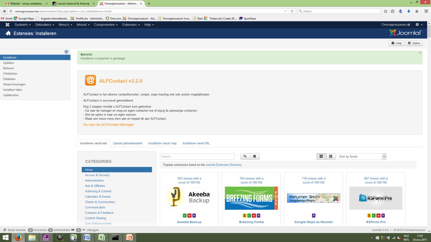The width and height of the screenshot is (431, 242).
Task: Click the RSForm! Pro logo thumbnail
Action: click(376, 198)
